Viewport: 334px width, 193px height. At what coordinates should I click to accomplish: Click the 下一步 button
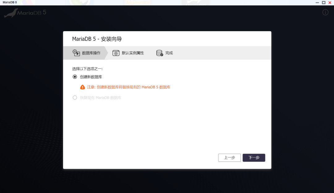click(x=254, y=158)
